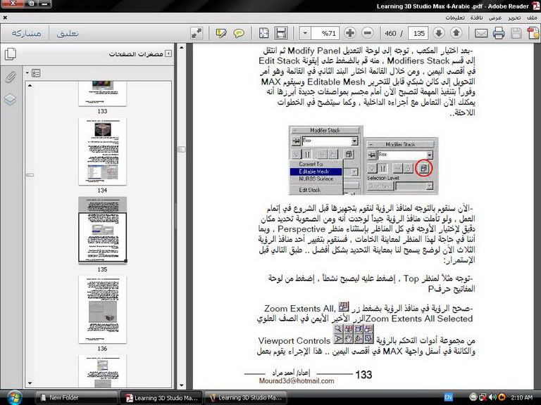The width and height of the screenshot is (541, 405).
Task: Switch to New Folder taskbar item
Action: [x=76, y=397]
